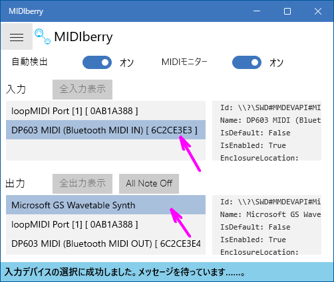Click the All Note Off button
This screenshot has width=334, height=282.
tap(149, 184)
